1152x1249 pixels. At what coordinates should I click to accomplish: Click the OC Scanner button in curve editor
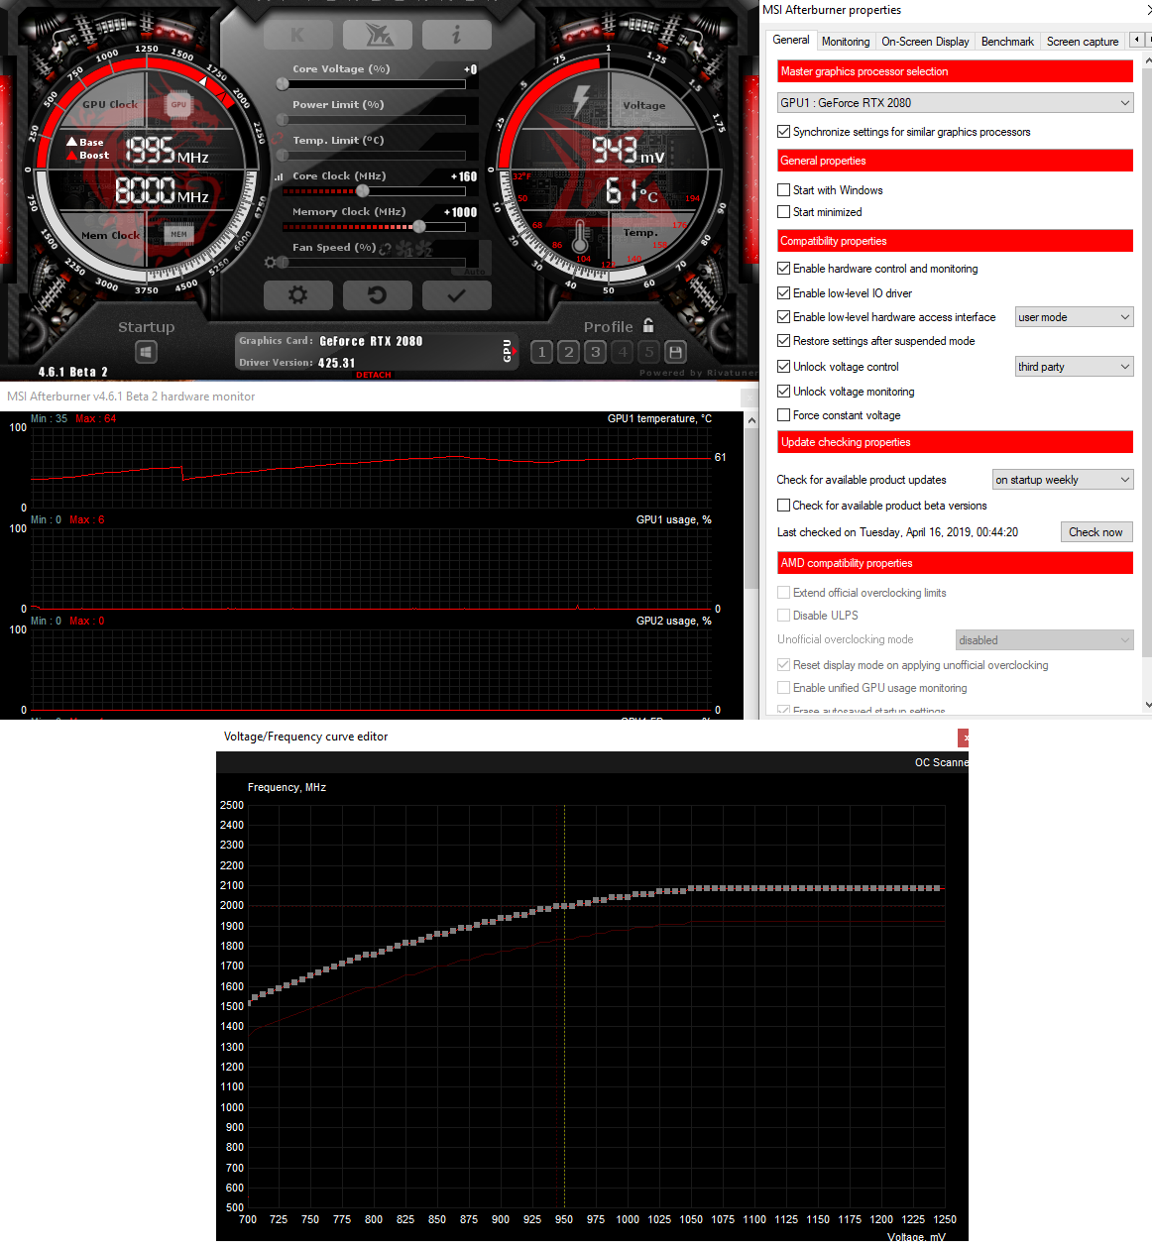(941, 762)
